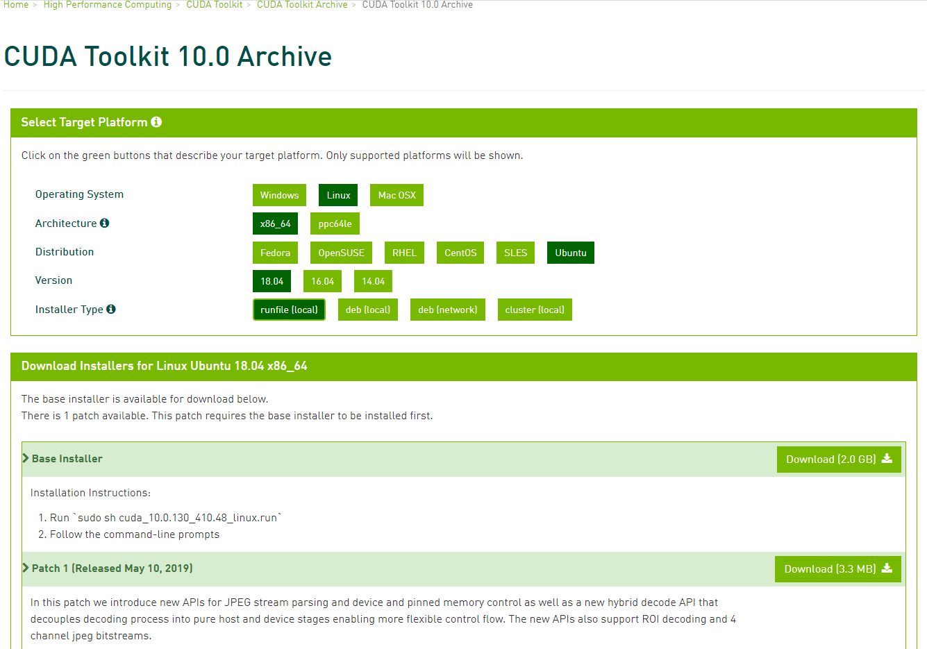Go to Home breadcrumb link
This screenshot has height=649, width=927.
coord(16,5)
